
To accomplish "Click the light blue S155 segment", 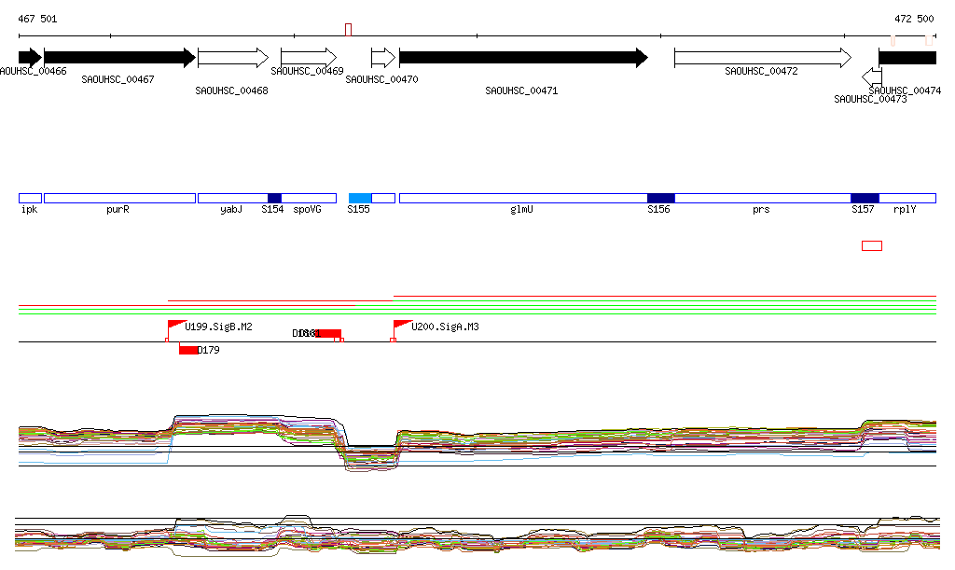I will tap(360, 198).
